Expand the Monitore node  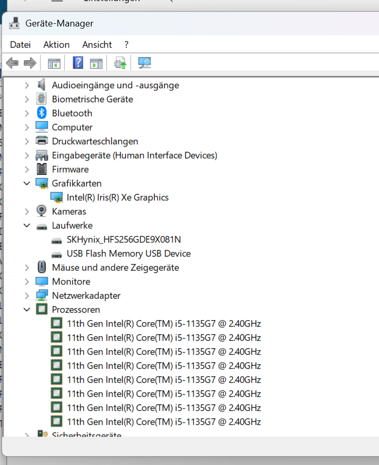tap(26, 282)
